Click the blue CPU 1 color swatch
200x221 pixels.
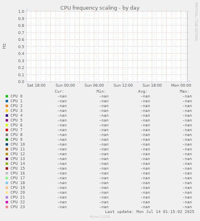click(x=7, y=101)
